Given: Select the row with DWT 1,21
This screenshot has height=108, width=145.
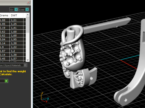Looking at the screenshot, I should (x=13, y=20).
